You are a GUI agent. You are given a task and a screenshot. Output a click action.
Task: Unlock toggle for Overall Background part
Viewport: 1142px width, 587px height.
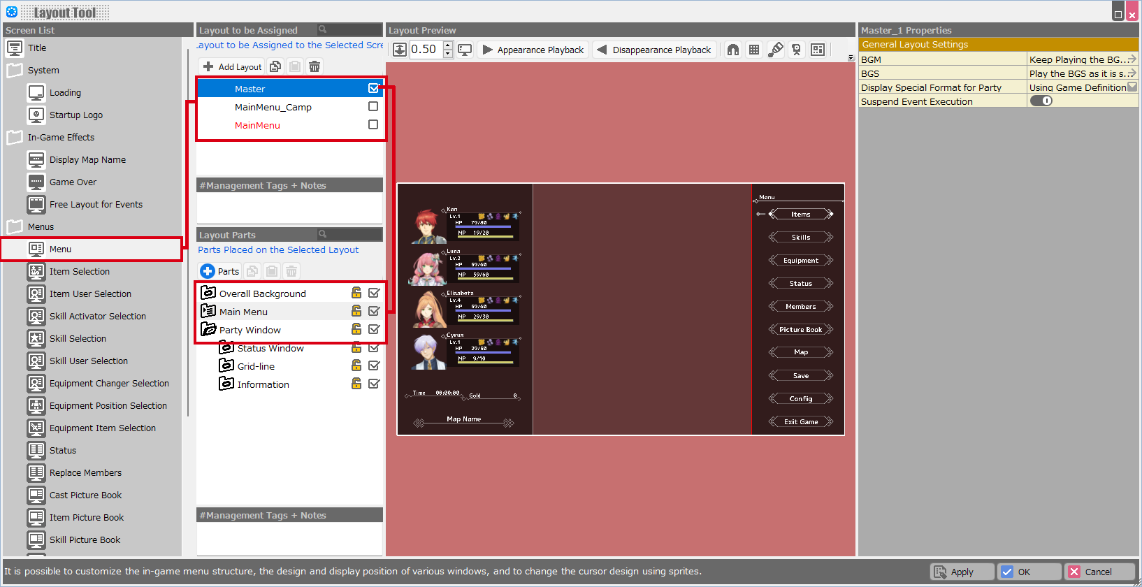(356, 293)
